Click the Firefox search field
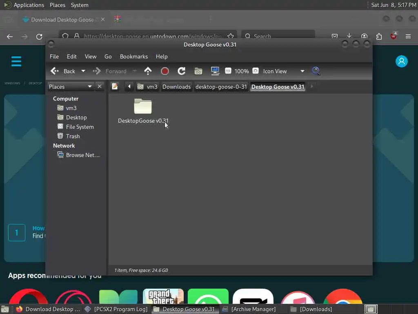 tap(278, 36)
